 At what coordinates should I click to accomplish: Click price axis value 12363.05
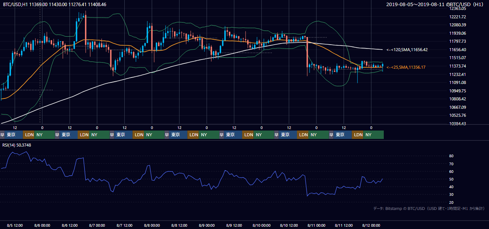click(x=458, y=8)
